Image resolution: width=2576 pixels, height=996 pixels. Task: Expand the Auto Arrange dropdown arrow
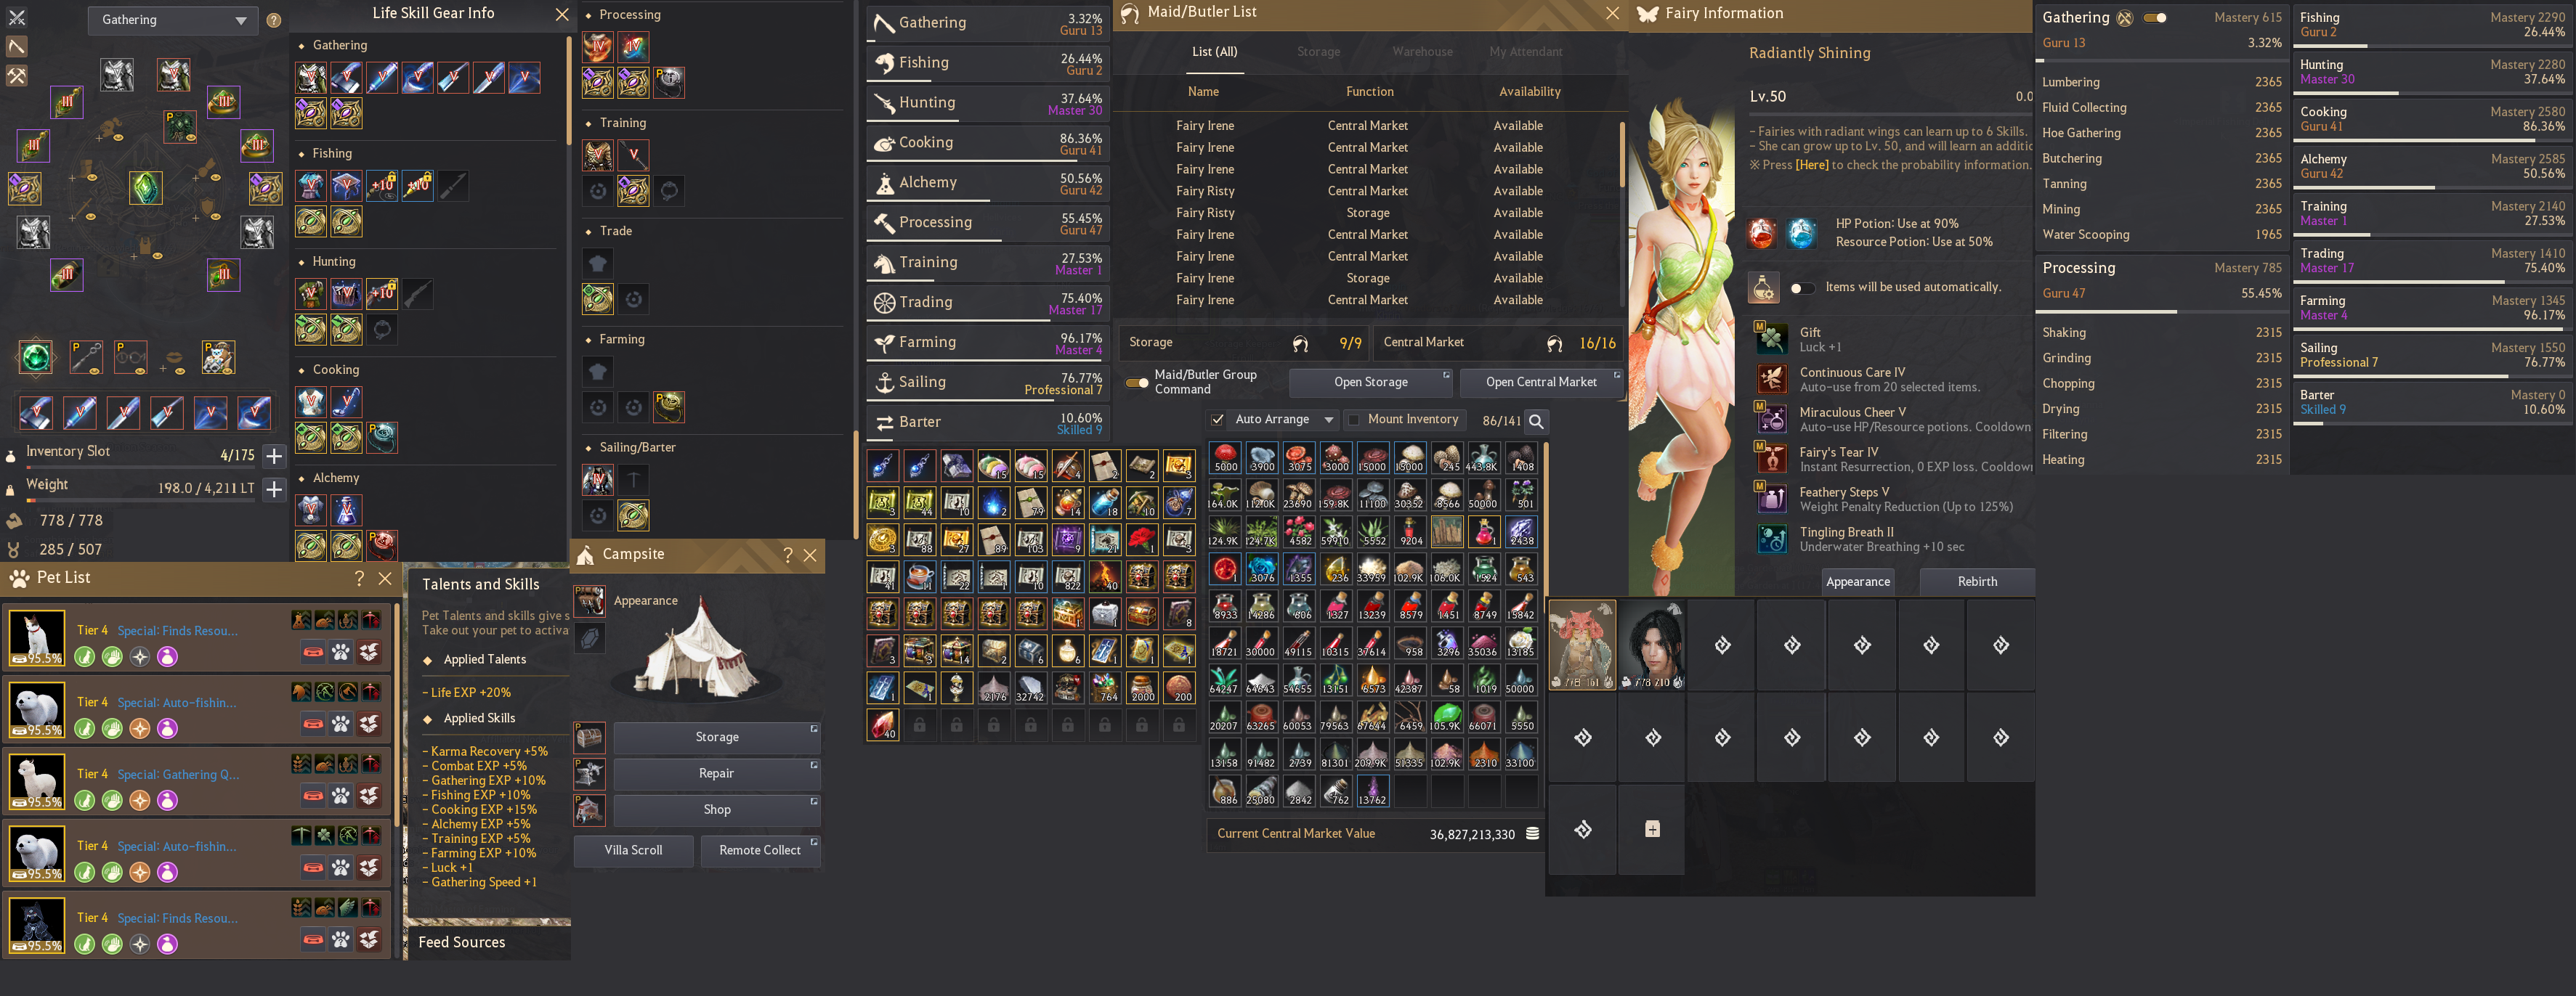click(1329, 420)
